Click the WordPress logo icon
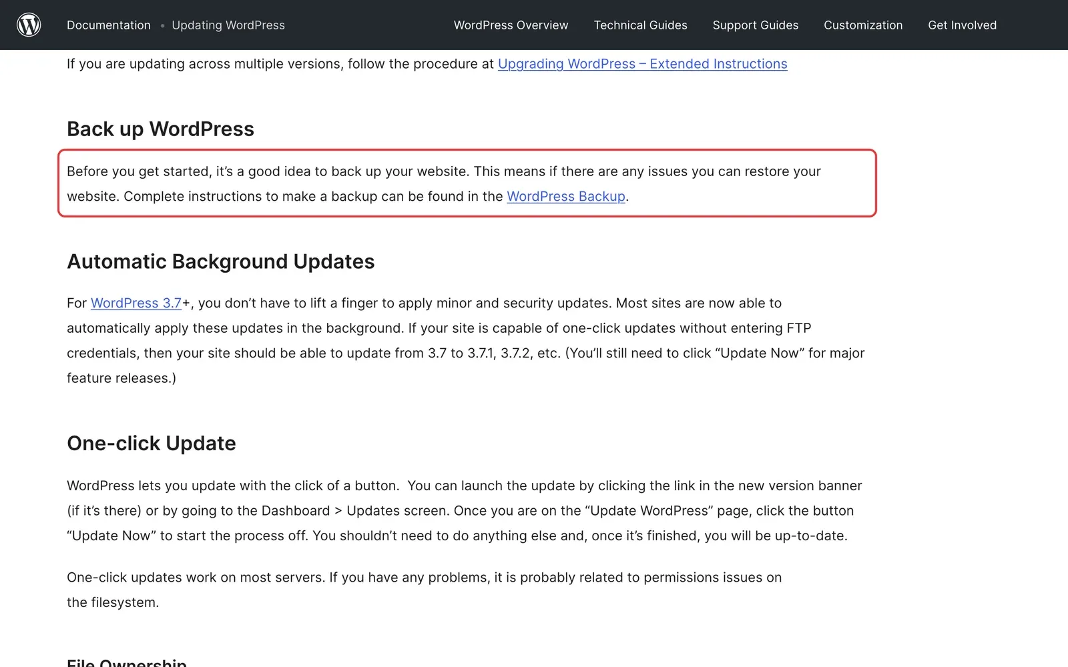The width and height of the screenshot is (1068, 667). click(x=29, y=25)
